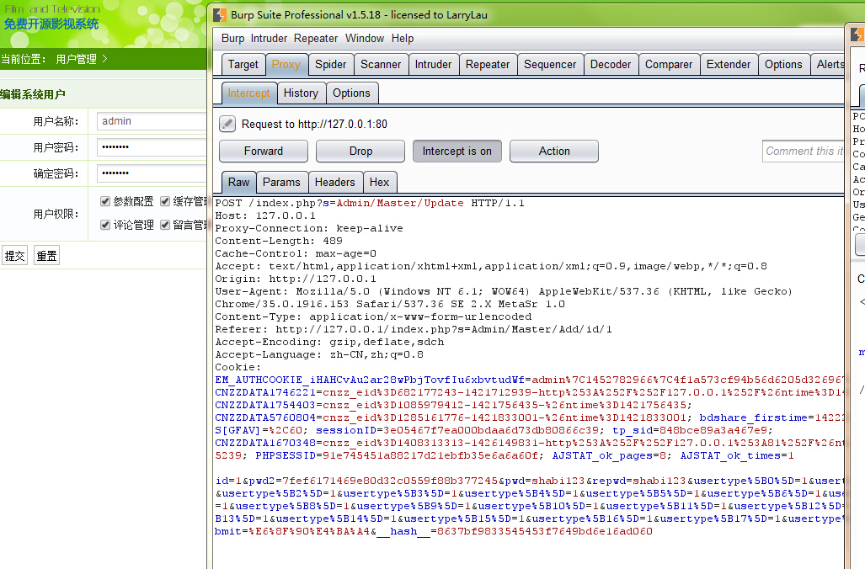Toggle the 评论管理 checkbox
This screenshot has height=569, width=865.
tap(104, 225)
